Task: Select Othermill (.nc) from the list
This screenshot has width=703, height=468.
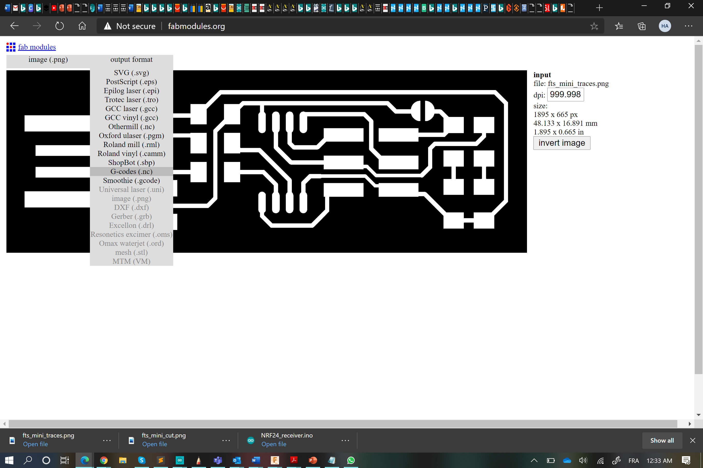Action: coord(131,126)
